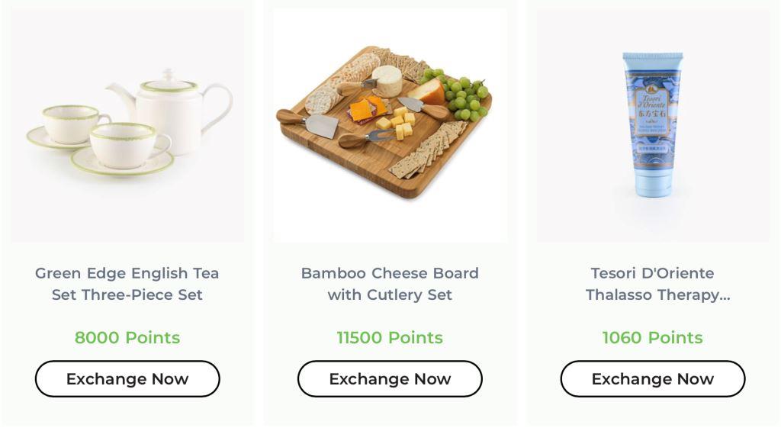Open the Green Edge English Tea Set title
The width and height of the screenshot is (781, 428).
pyautogui.click(x=127, y=284)
